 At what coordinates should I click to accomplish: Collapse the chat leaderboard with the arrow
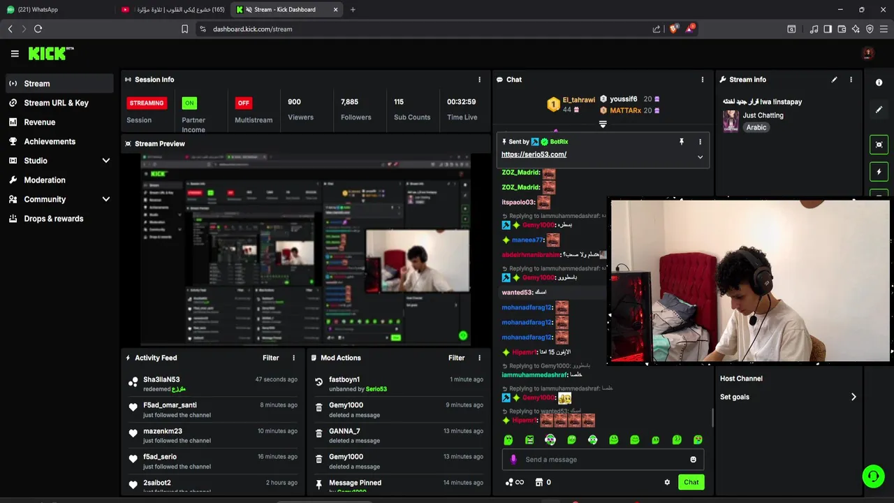(603, 124)
